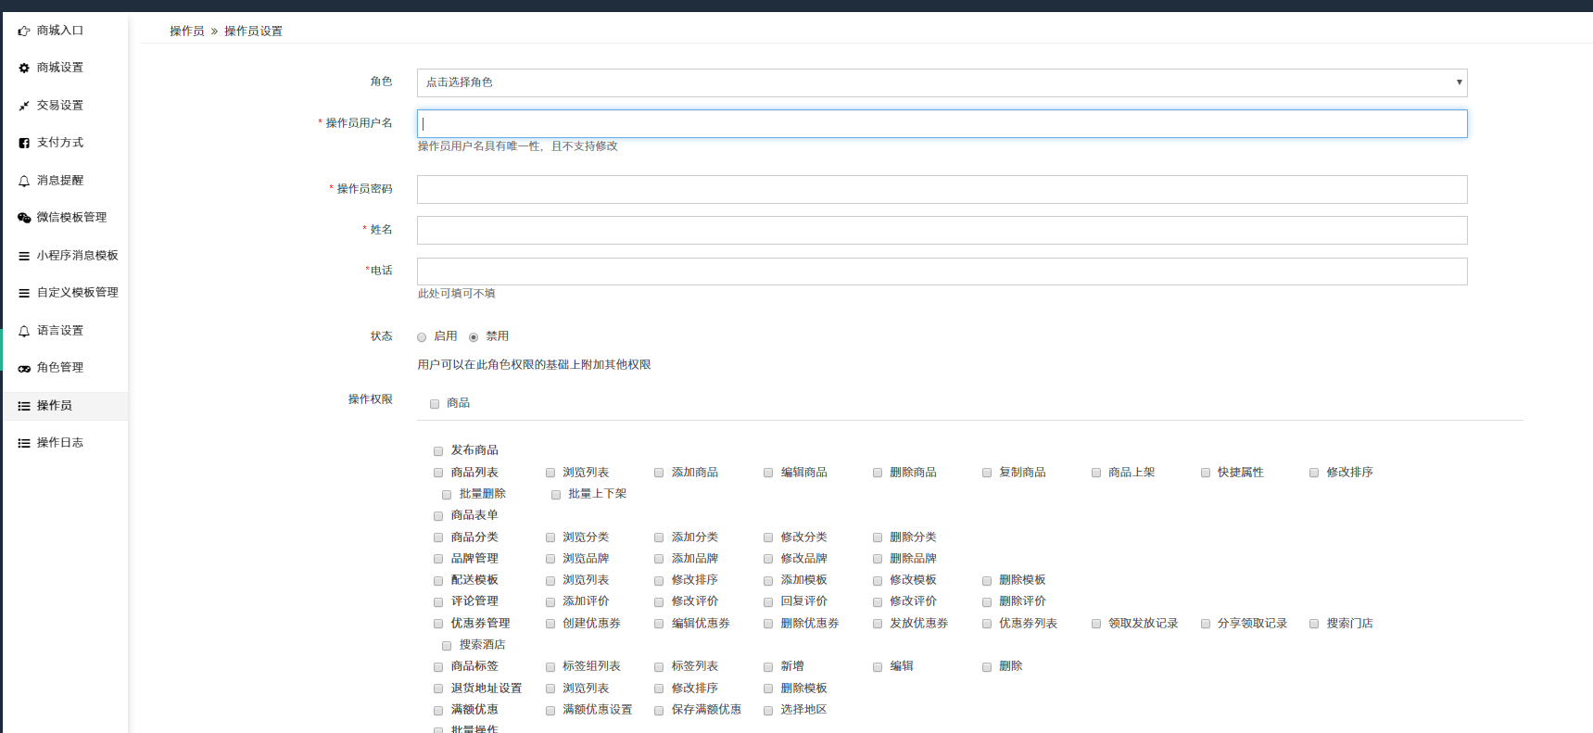The width and height of the screenshot is (1593, 733).
Task: Tick the 复制商品 checkbox
Action: tap(987, 473)
